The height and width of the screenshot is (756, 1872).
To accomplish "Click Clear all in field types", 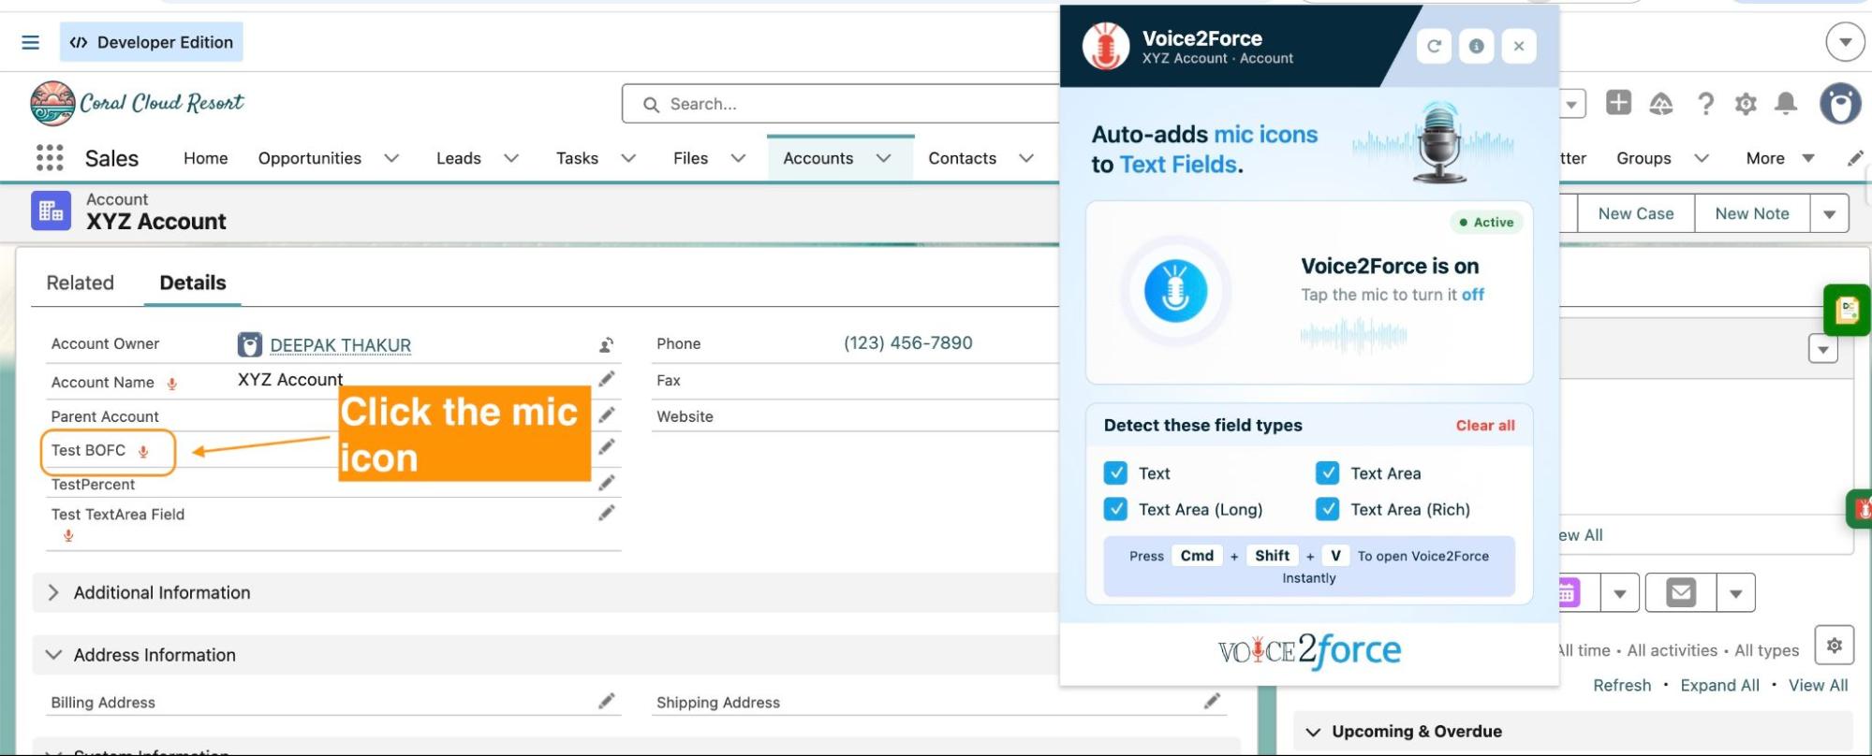I will pyautogui.click(x=1485, y=426).
